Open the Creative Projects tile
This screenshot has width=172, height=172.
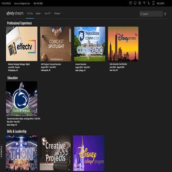click(x=55, y=153)
